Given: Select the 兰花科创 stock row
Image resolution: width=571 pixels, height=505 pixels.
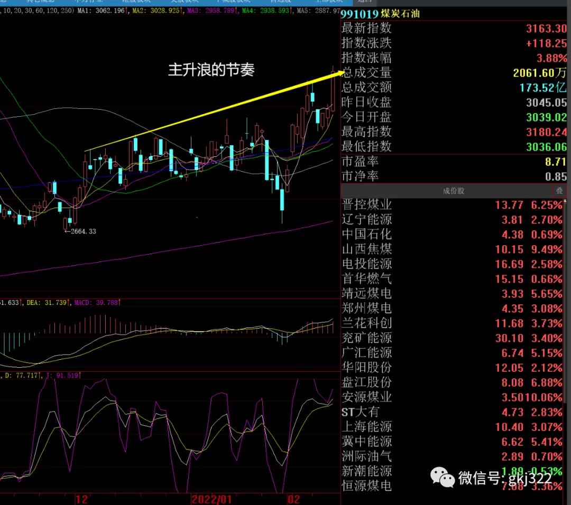Looking at the screenshot, I should point(452,323).
